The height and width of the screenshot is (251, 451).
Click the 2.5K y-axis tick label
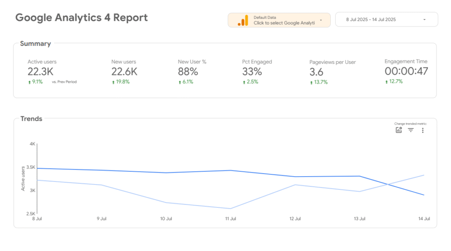(x=31, y=214)
